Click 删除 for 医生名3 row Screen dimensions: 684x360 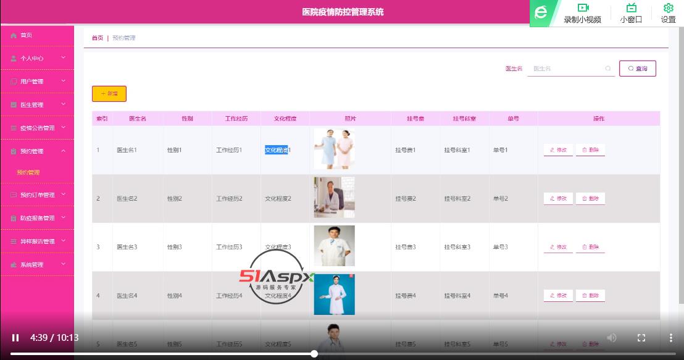tap(590, 247)
